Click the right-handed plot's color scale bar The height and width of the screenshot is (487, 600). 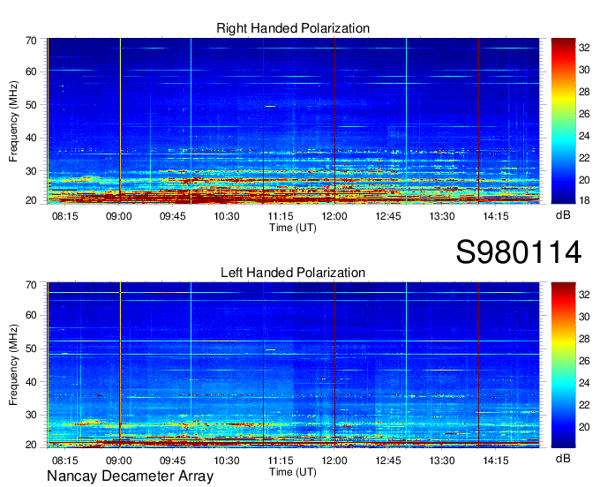click(563, 121)
